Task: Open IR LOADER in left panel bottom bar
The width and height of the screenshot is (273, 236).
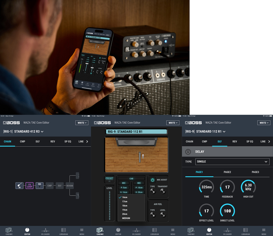Action: [x=45, y=231]
